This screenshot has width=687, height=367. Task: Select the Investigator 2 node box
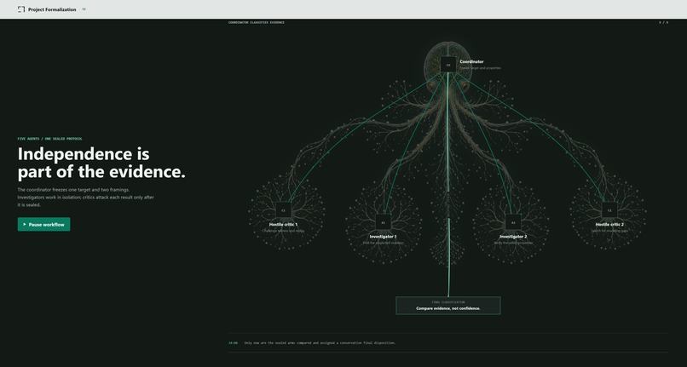point(513,222)
